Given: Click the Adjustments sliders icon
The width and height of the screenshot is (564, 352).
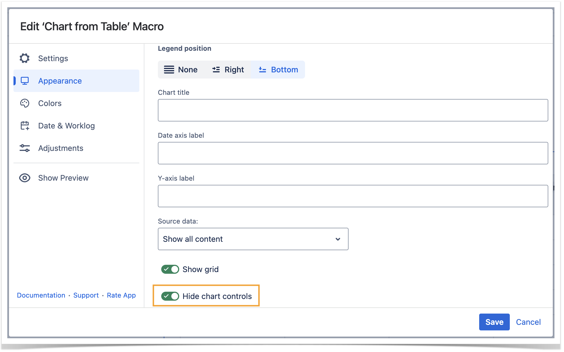Looking at the screenshot, I should click(x=25, y=148).
